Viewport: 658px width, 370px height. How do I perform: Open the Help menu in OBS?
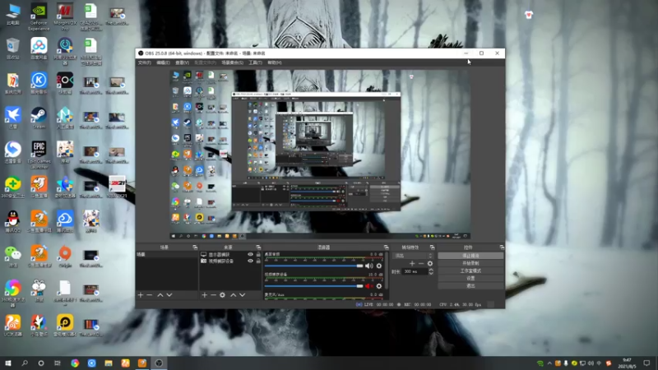point(275,62)
